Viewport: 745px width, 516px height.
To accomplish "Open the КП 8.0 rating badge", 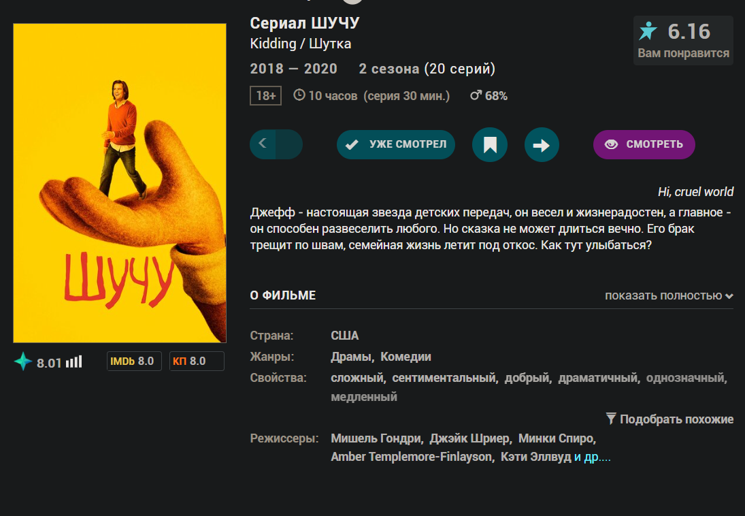I will click(x=197, y=361).
